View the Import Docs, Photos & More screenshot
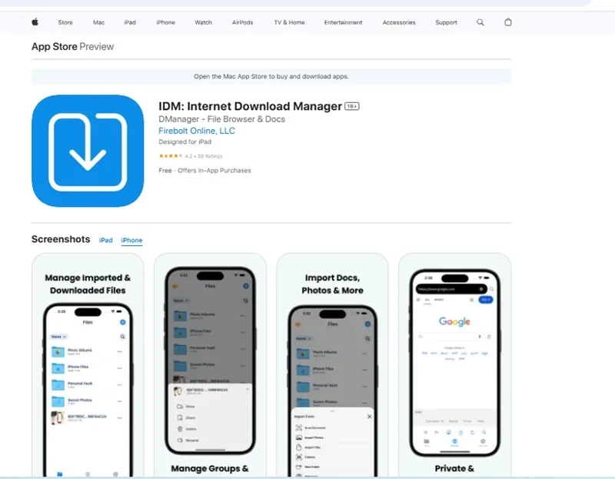The height and width of the screenshot is (479, 615). (x=332, y=365)
